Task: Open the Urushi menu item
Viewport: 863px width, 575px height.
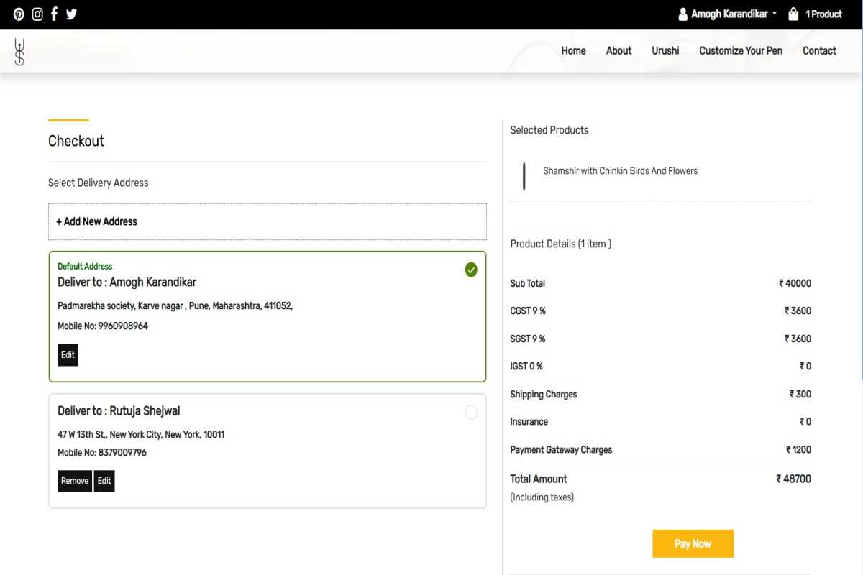Action: tap(665, 51)
